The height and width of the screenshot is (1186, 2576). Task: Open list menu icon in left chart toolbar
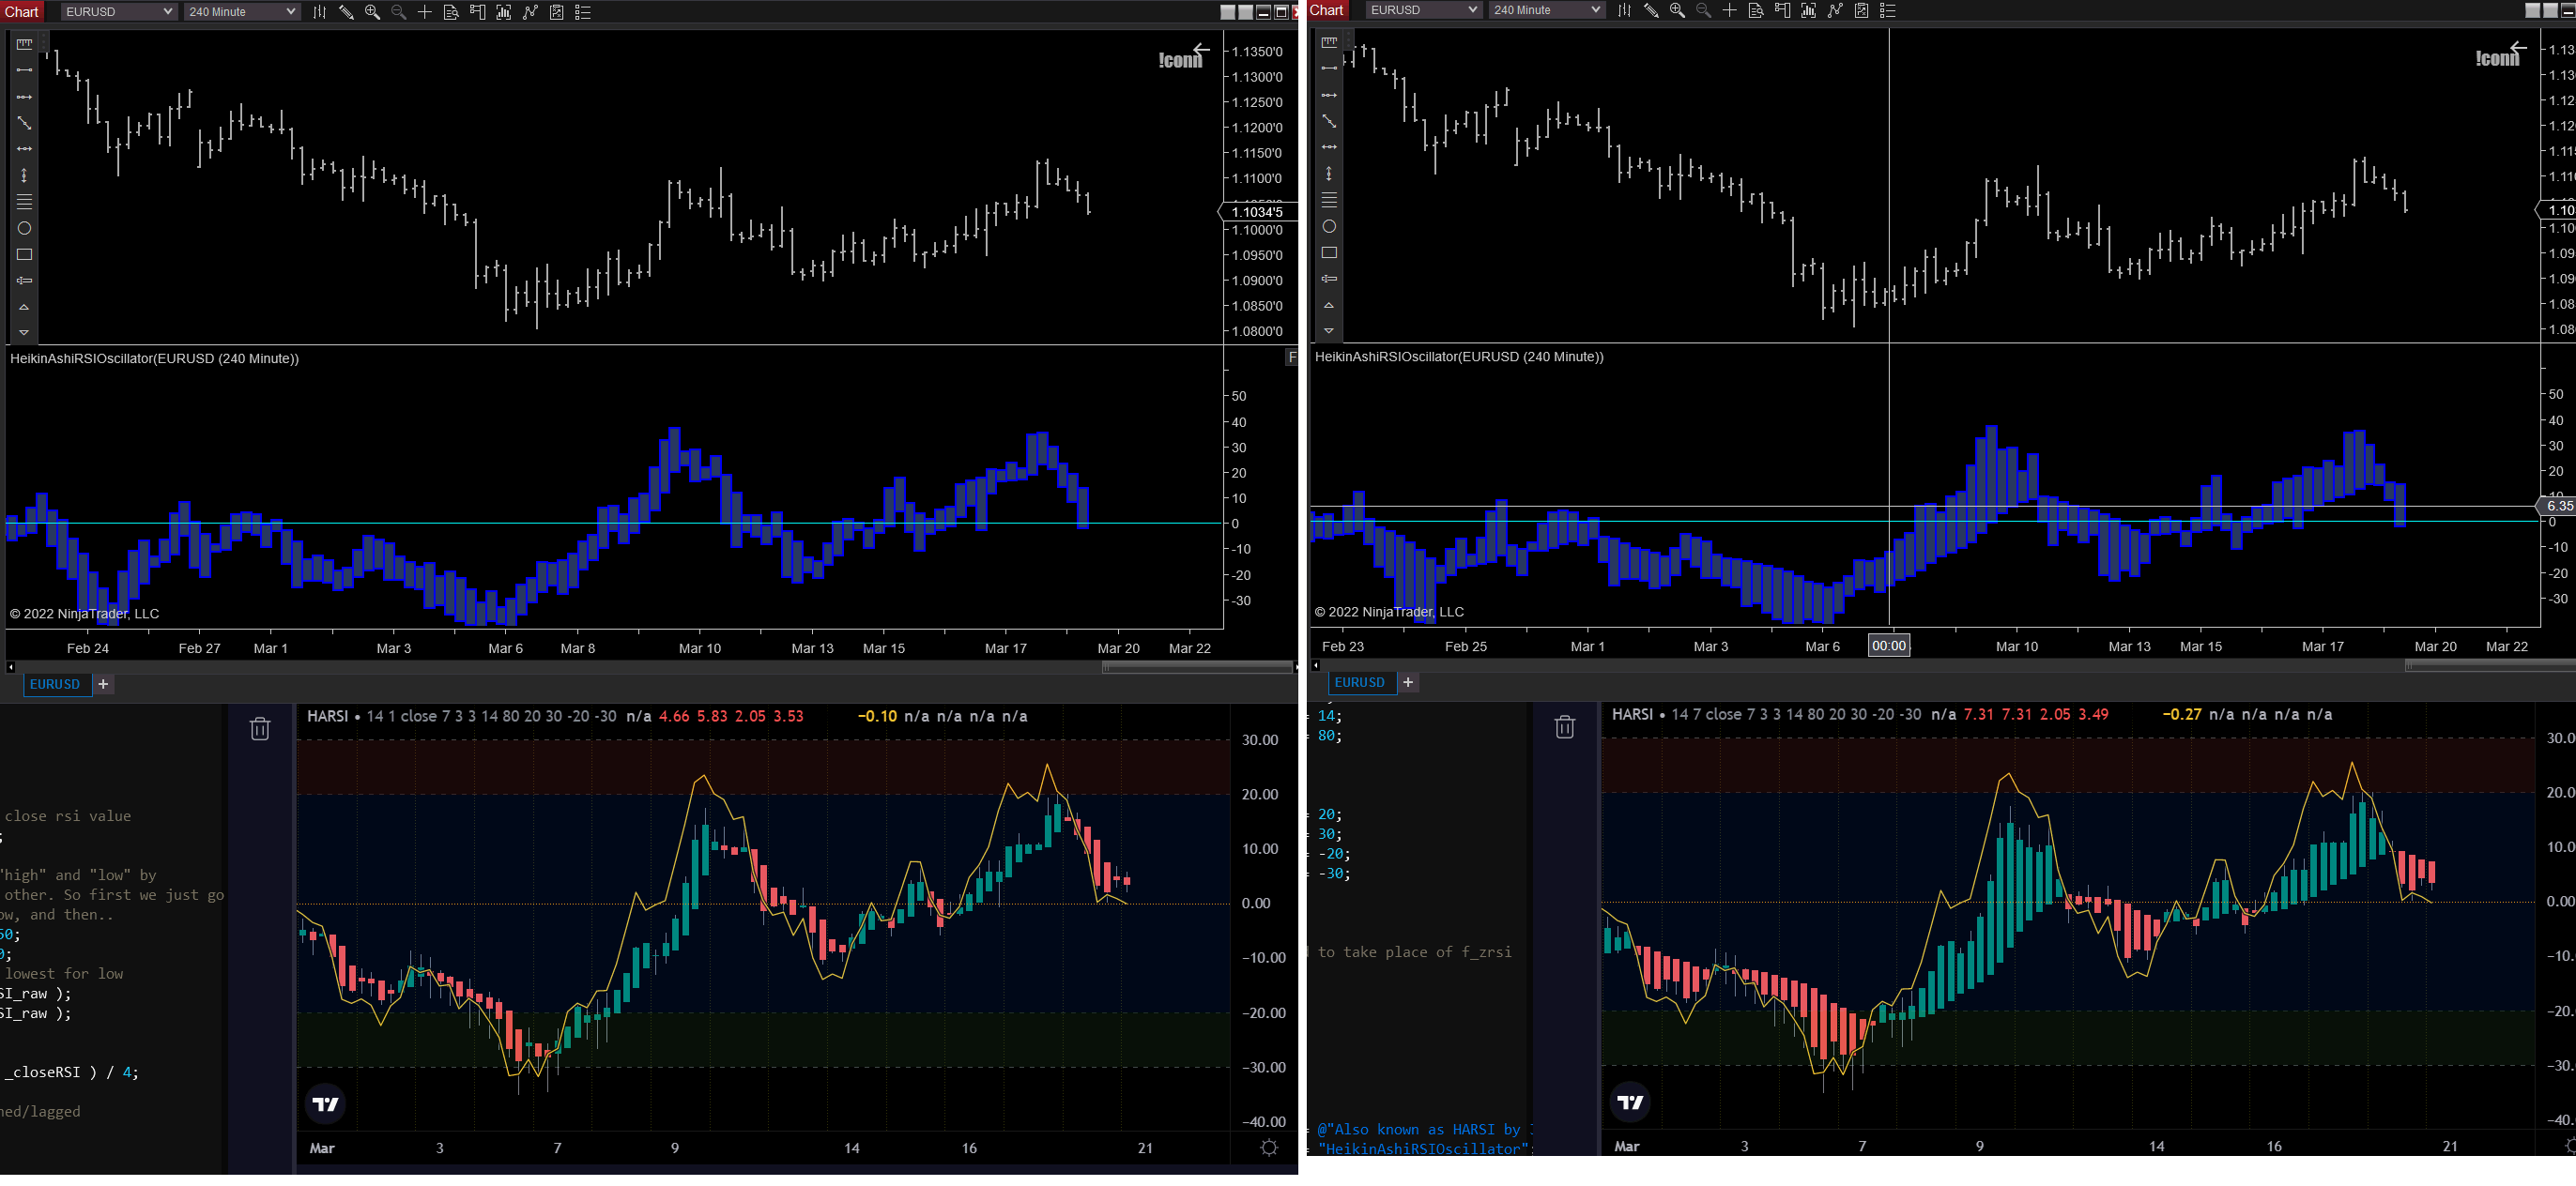(583, 12)
